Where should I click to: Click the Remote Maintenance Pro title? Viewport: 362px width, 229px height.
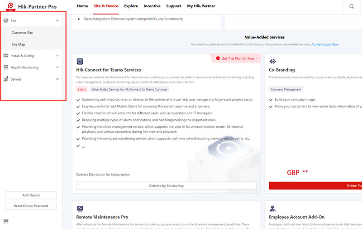[x=102, y=217]
